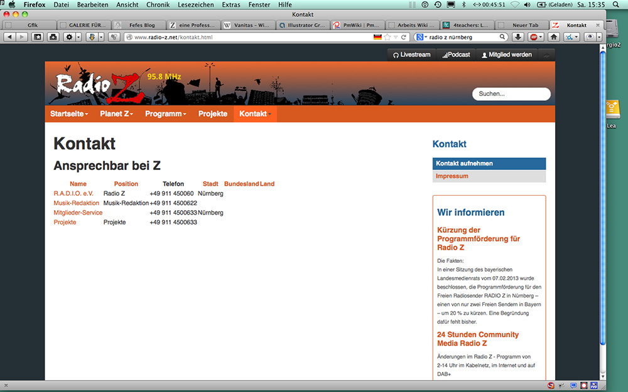
Task: Toggle the red circle status bar icon
Action: tap(583, 385)
